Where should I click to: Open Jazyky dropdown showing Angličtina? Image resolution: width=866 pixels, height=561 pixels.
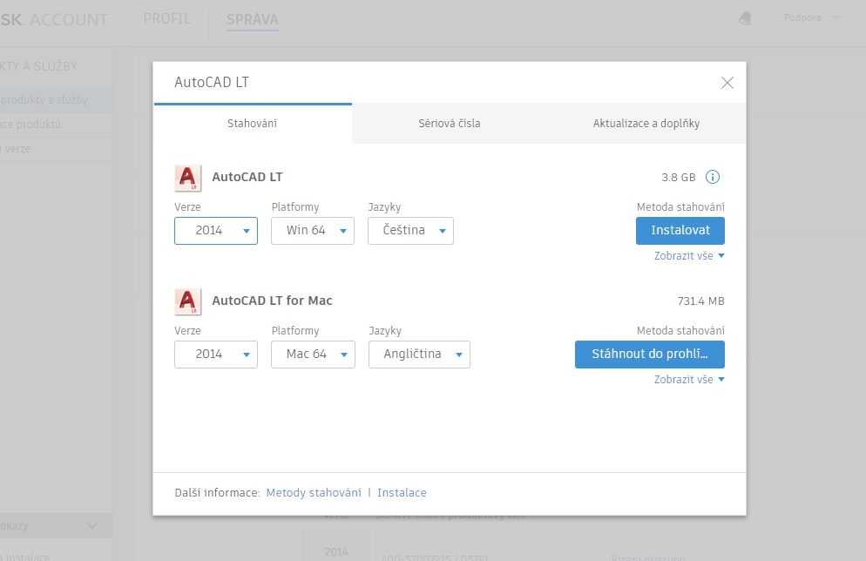click(419, 355)
